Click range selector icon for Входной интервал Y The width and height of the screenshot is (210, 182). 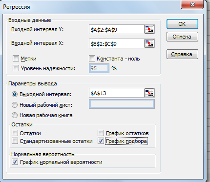click(149, 29)
